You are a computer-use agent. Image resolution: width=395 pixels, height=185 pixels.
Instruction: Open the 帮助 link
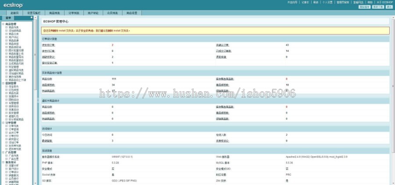click(x=370, y=2)
